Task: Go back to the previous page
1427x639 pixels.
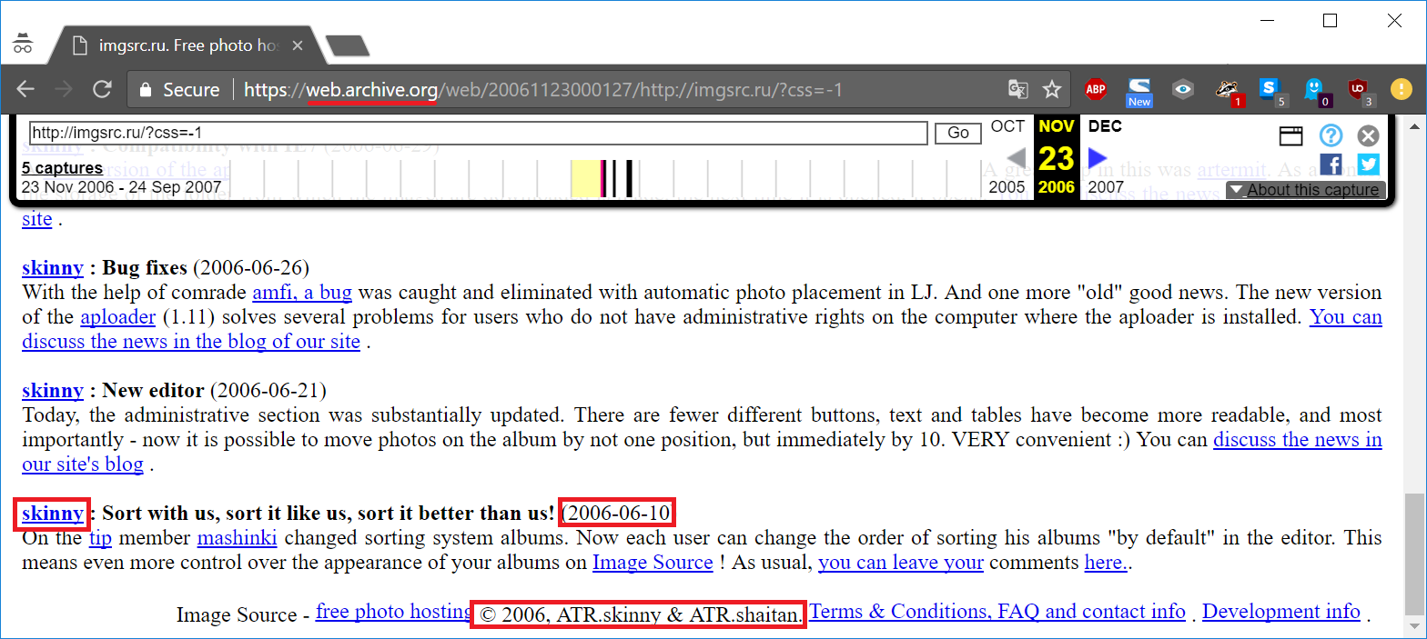Action: [x=25, y=89]
